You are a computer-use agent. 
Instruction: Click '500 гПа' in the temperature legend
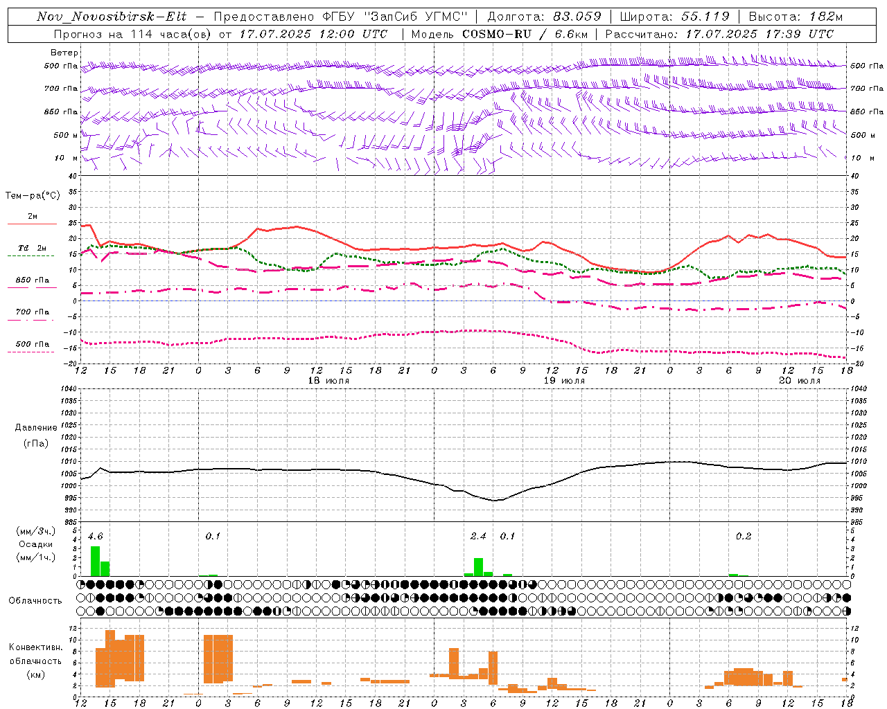click(33, 344)
